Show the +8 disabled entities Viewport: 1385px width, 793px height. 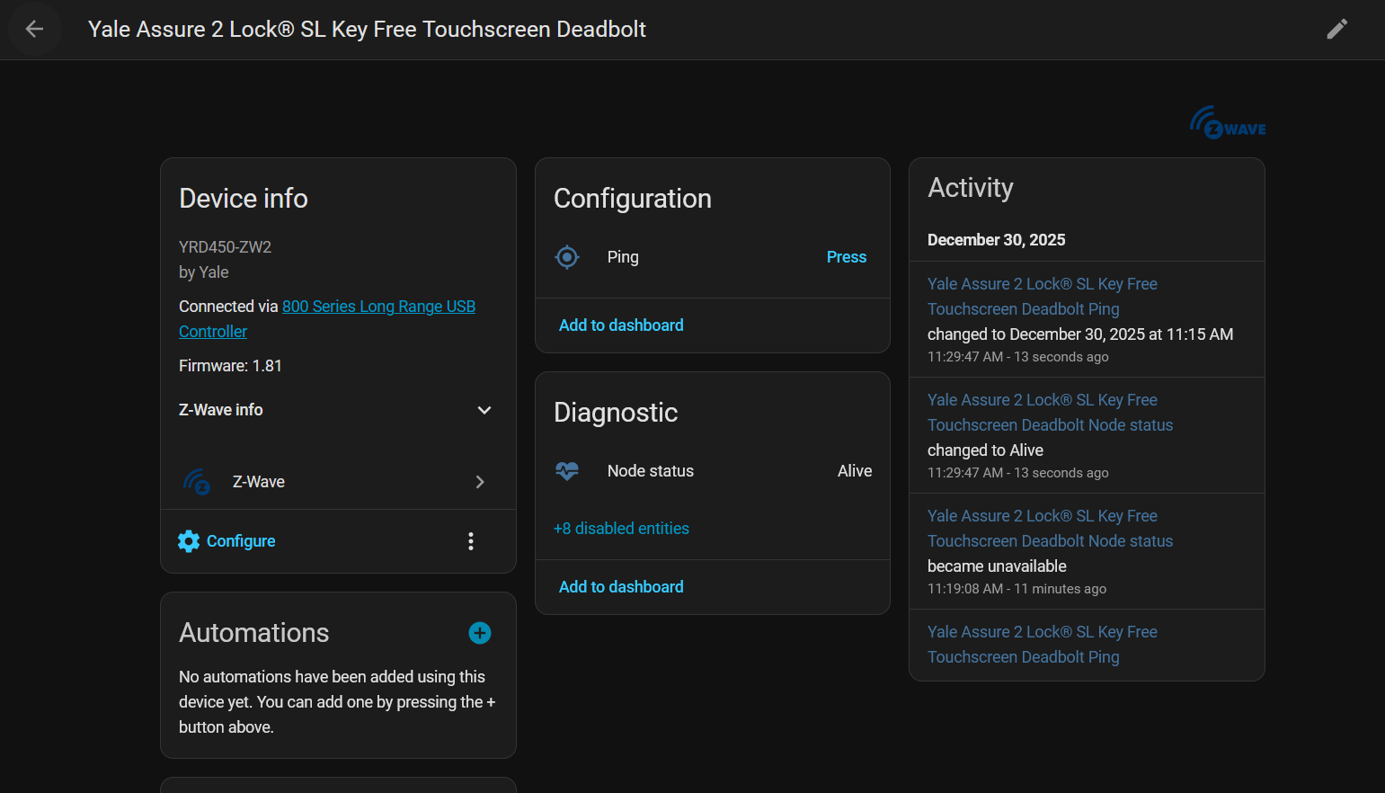coord(621,529)
